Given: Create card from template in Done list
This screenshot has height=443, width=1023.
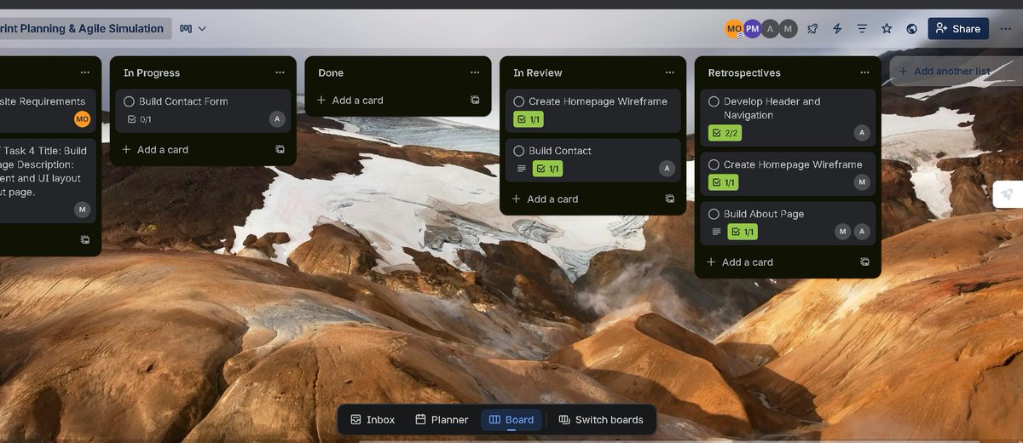Looking at the screenshot, I should (x=475, y=100).
